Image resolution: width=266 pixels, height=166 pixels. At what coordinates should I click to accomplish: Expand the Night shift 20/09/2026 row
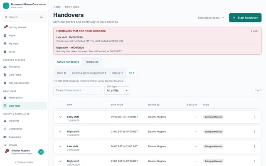click(60, 161)
